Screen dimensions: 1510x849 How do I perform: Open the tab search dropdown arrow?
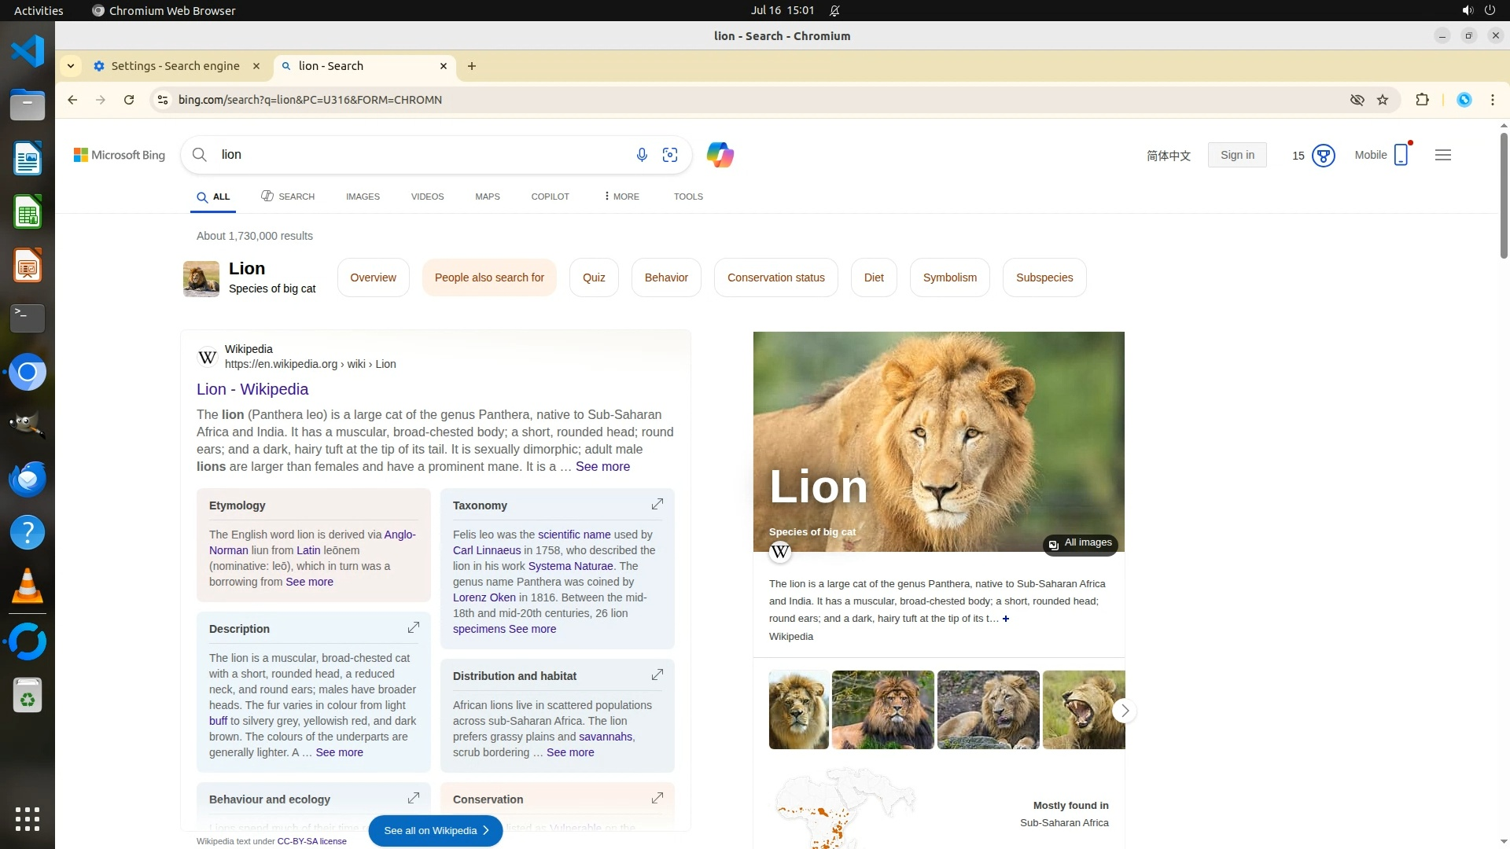click(x=71, y=66)
